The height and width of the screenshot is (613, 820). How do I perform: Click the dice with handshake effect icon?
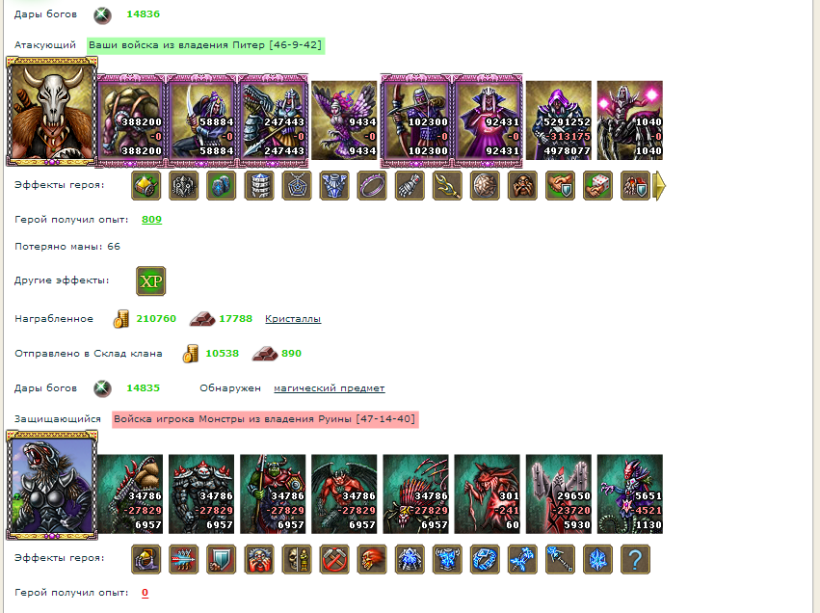[x=597, y=185]
